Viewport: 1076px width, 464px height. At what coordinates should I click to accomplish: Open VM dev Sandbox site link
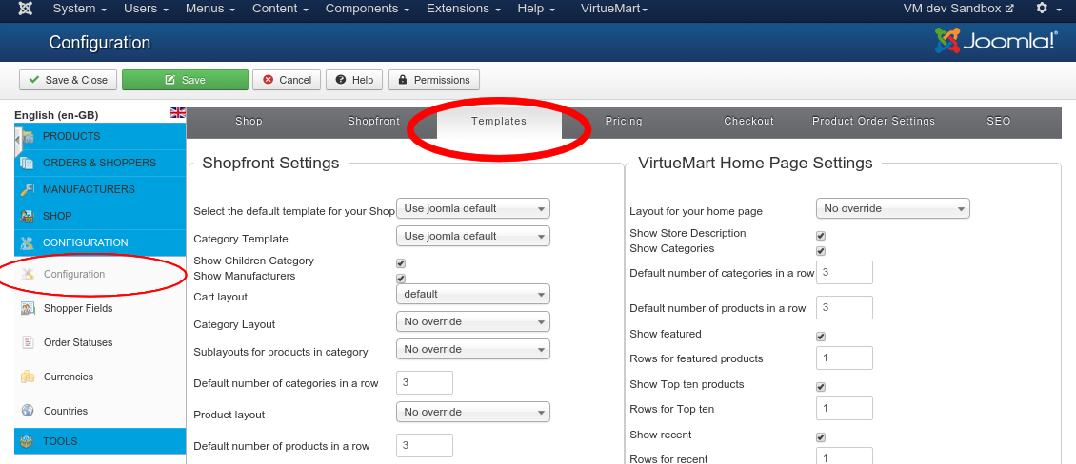click(x=958, y=9)
